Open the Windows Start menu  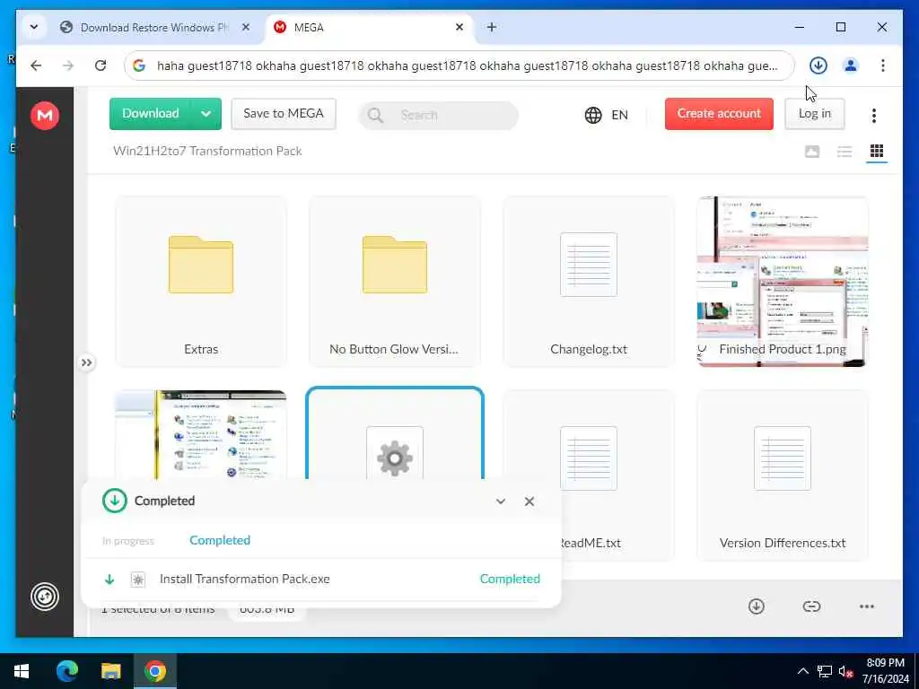[x=22, y=671]
